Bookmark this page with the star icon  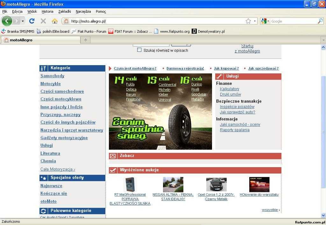248,21
